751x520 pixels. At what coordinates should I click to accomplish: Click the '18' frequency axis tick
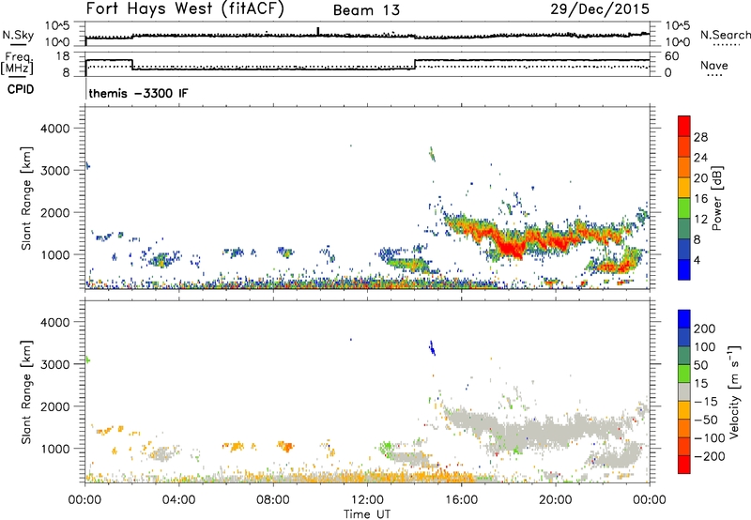point(63,56)
